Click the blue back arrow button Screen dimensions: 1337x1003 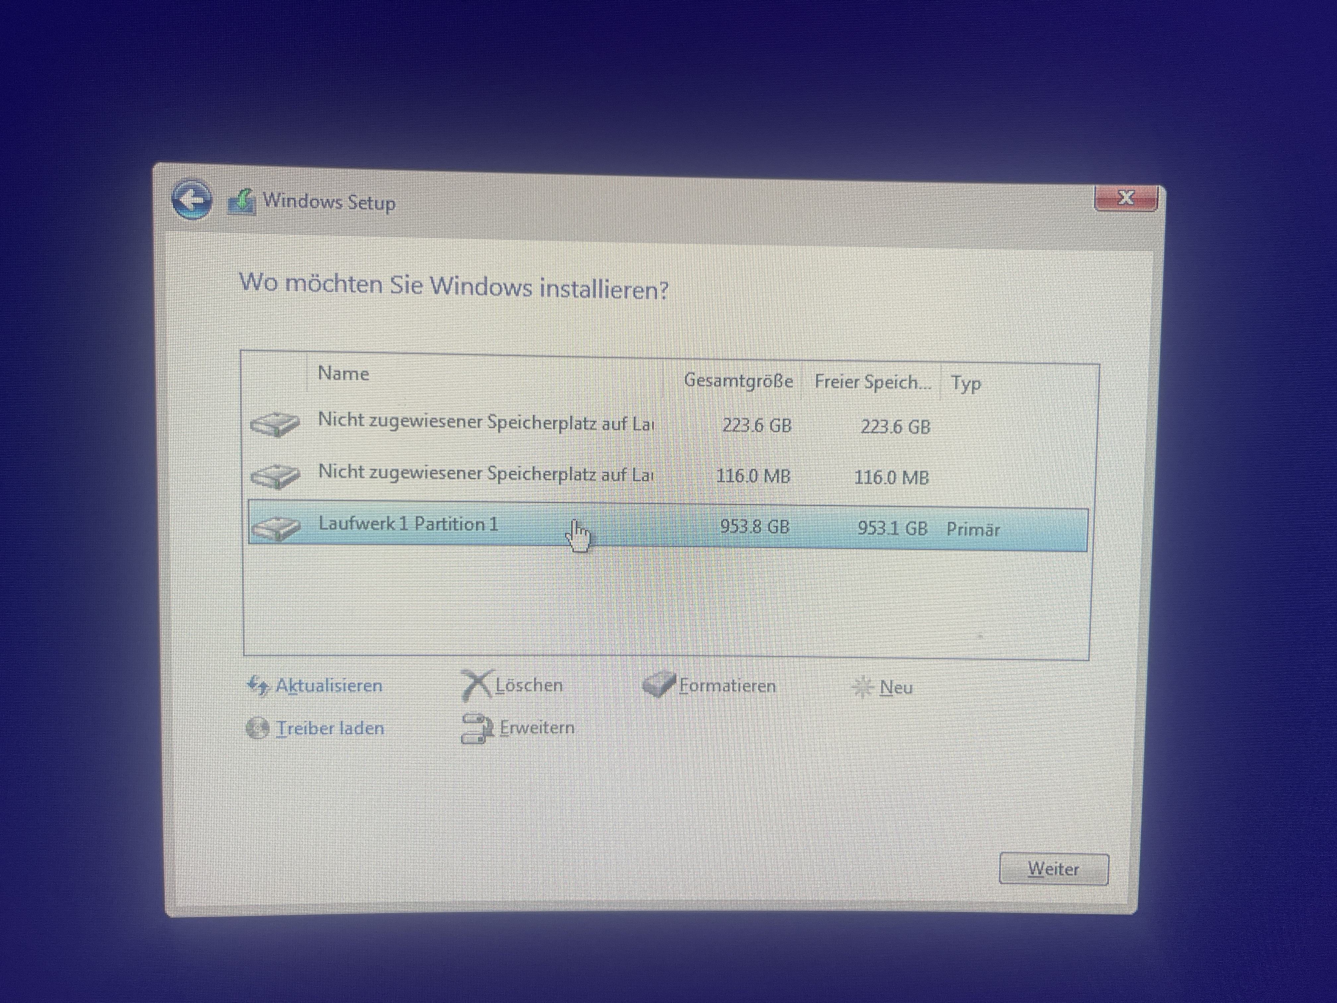[x=192, y=199]
